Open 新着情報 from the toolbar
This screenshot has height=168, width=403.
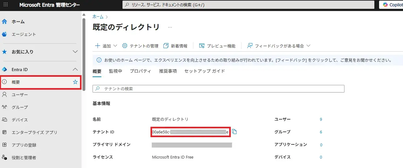pyautogui.click(x=175, y=46)
